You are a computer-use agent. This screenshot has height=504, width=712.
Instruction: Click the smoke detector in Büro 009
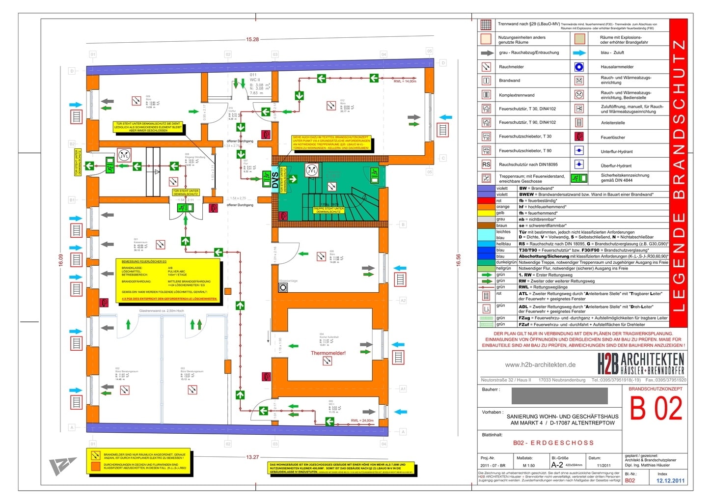coord(136,101)
